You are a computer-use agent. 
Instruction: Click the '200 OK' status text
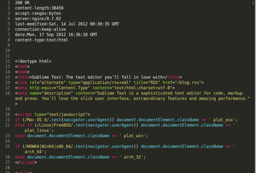[22, 2]
